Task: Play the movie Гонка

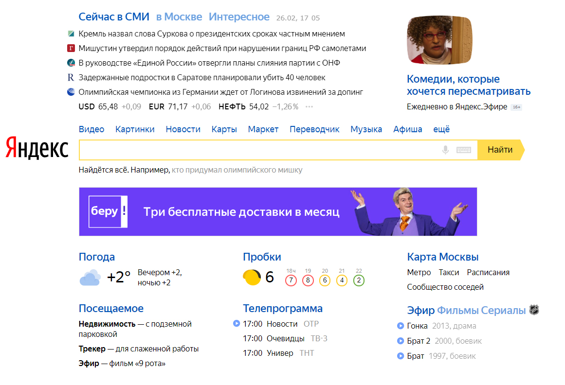Action: click(x=401, y=326)
